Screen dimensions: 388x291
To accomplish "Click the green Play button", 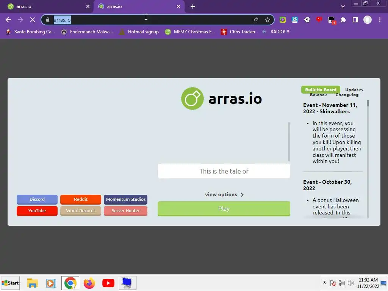I will tap(224, 209).
